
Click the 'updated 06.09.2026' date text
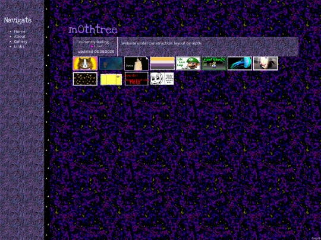pyautogui.click(x=96, y=52)
